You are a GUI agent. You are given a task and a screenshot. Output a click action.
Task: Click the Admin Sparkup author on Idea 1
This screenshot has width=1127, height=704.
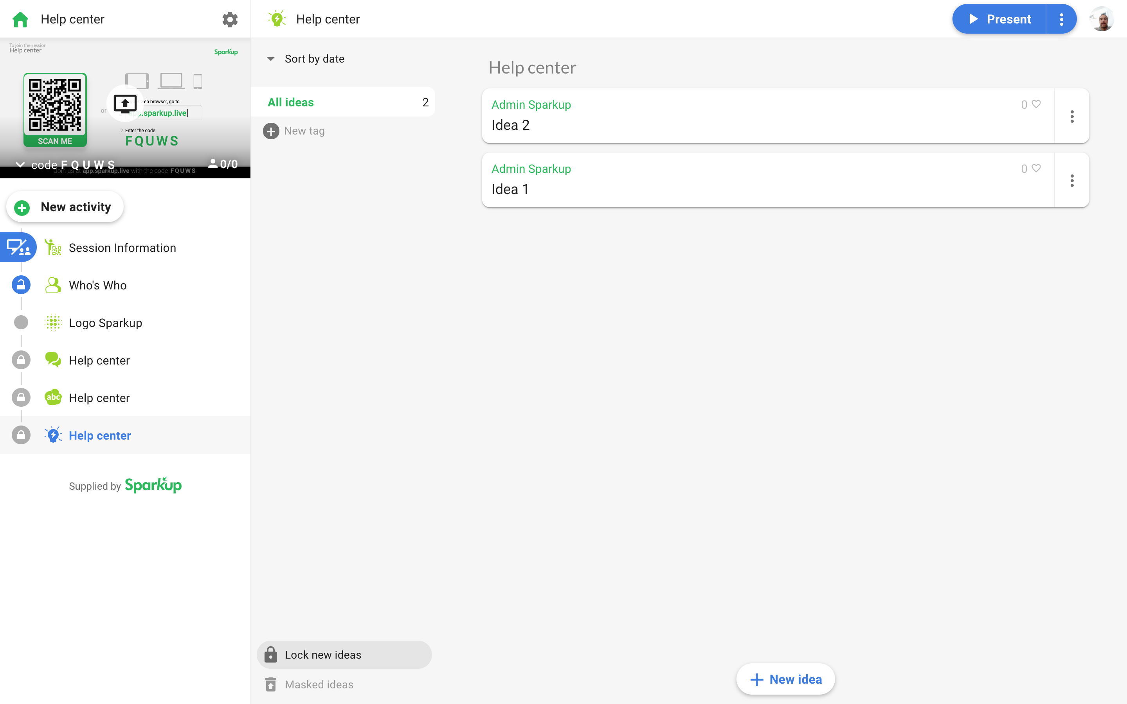click(x=531, y=169)
